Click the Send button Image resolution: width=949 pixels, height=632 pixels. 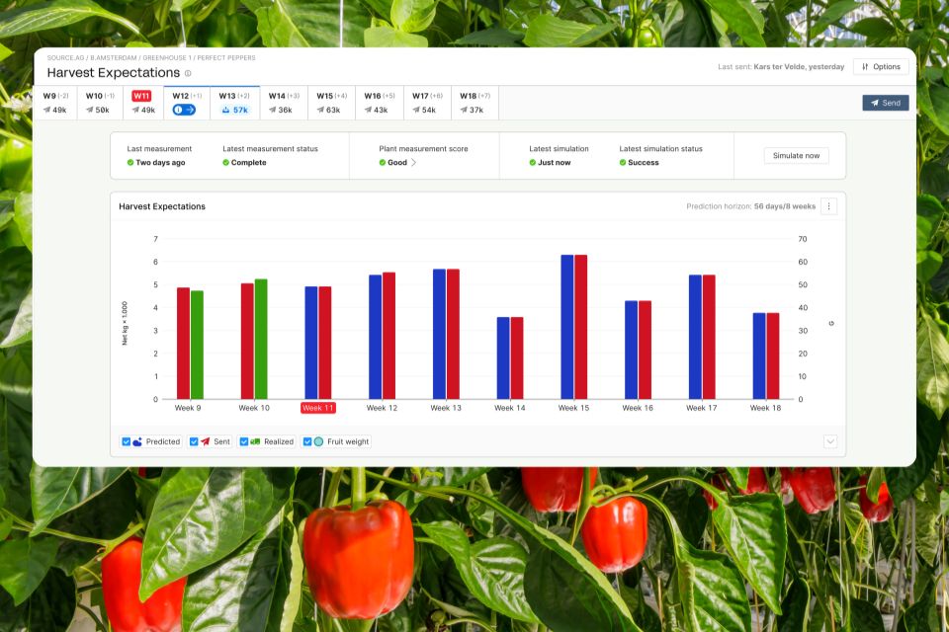886,103
